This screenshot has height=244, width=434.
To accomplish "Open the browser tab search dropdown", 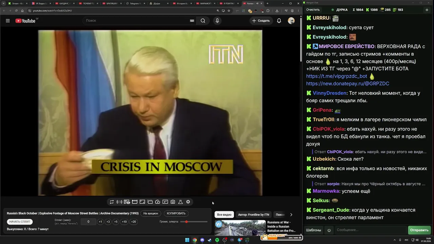I will click(x=4, y=3).
